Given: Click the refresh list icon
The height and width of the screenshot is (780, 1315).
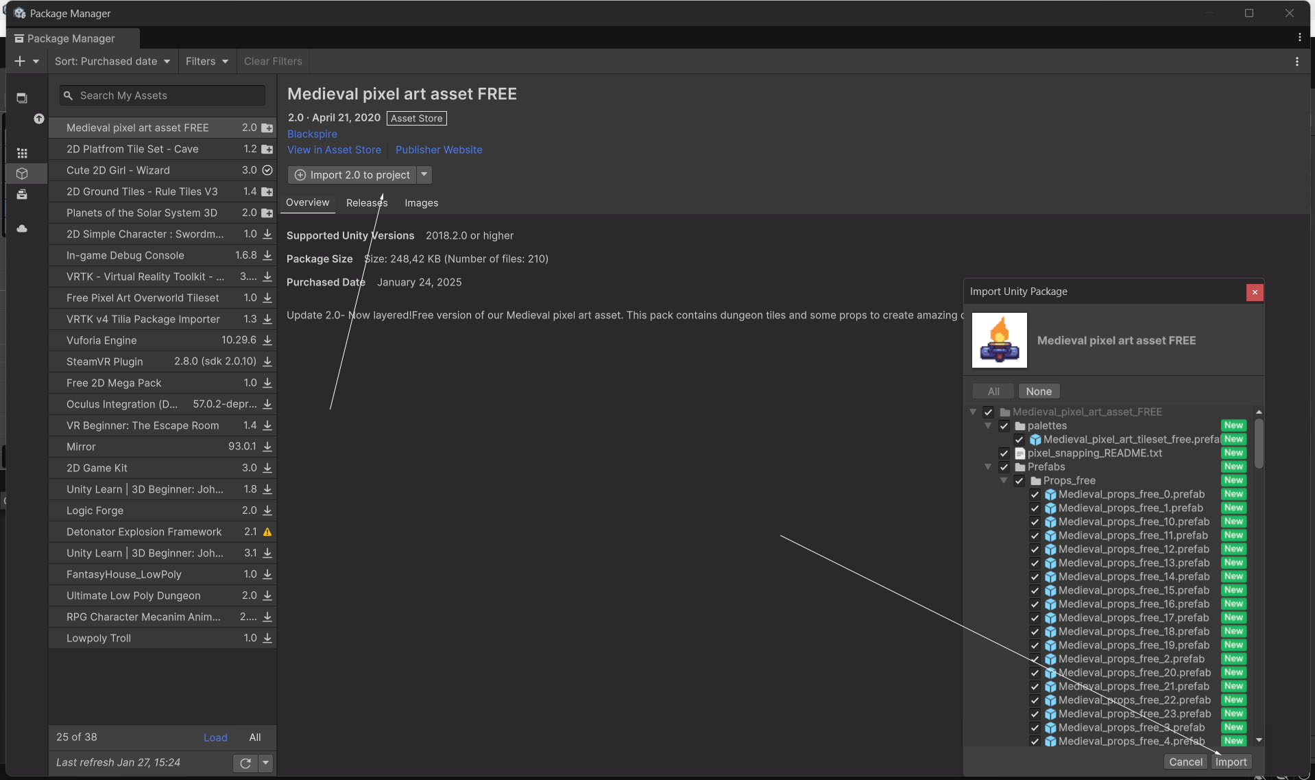Looking at the screenshot, I should tap(245, 763).
